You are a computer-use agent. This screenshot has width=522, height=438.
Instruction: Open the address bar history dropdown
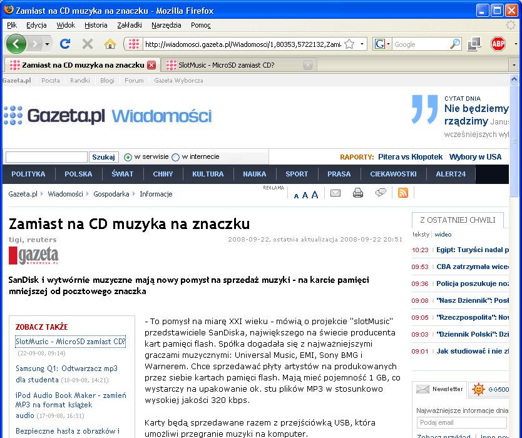coord(362,44)
